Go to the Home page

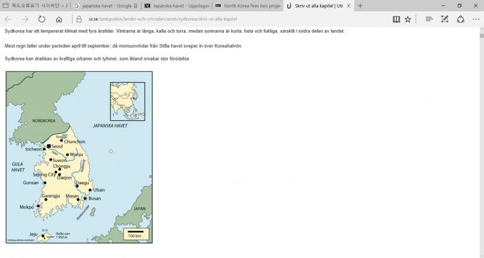tap(59, 19)
